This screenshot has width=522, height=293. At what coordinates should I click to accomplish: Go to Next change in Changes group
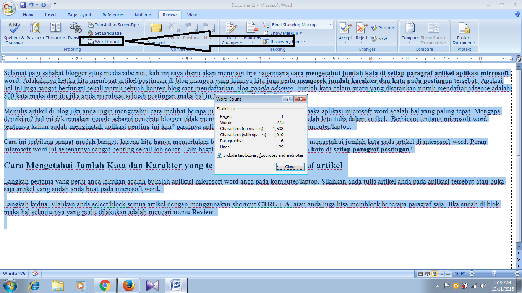tap(379, 39)
